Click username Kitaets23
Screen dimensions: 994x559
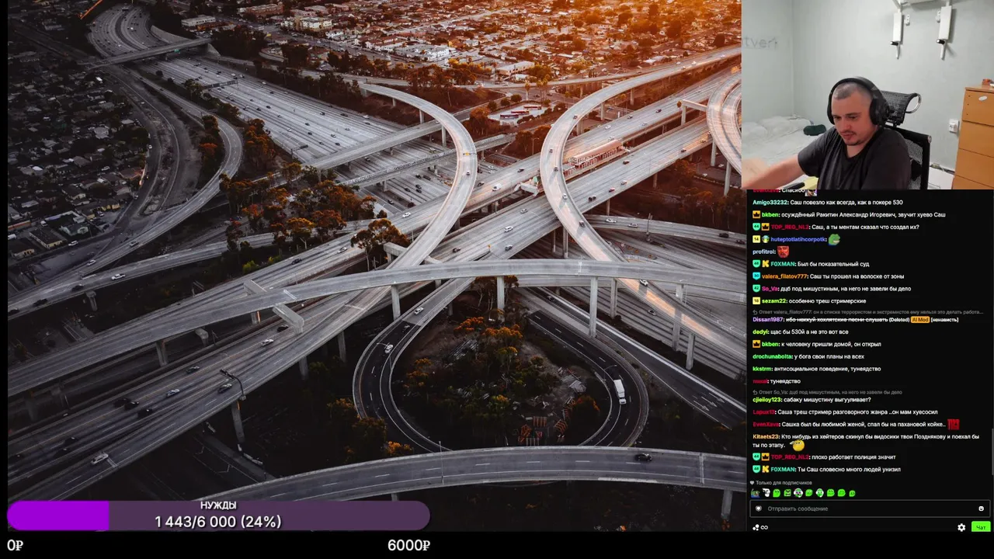coord(766,436)
